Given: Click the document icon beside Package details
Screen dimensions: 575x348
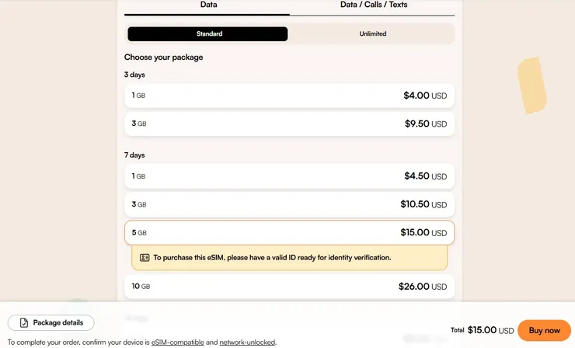Looking at the screenshot, I should [24, 322].
